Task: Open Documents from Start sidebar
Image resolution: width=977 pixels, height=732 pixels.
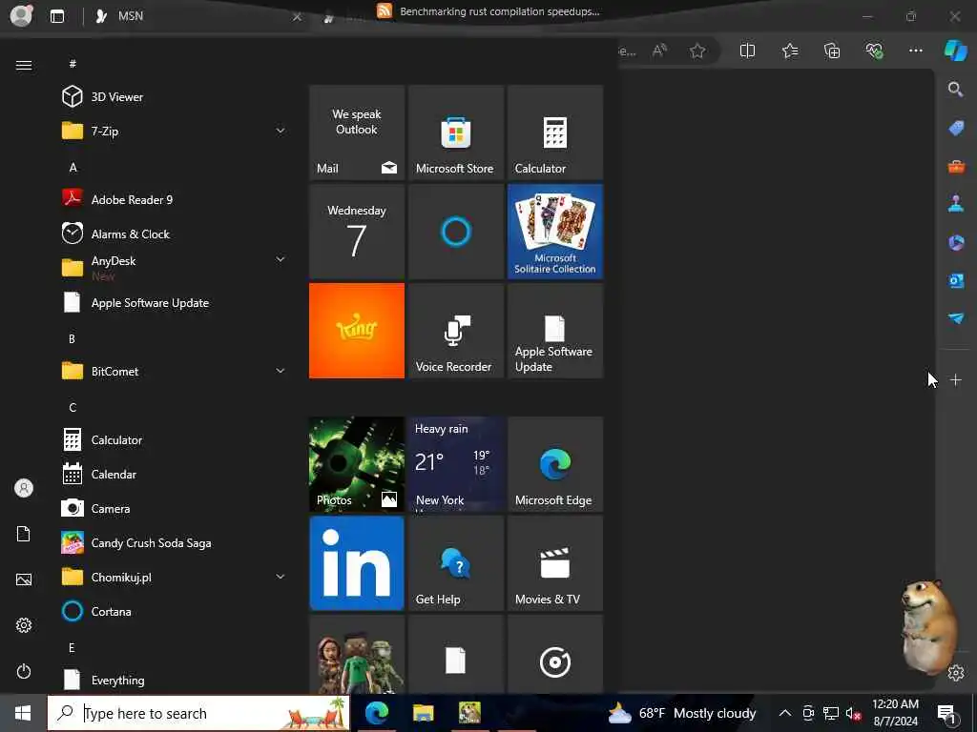Action: click(x=24, y=534)
